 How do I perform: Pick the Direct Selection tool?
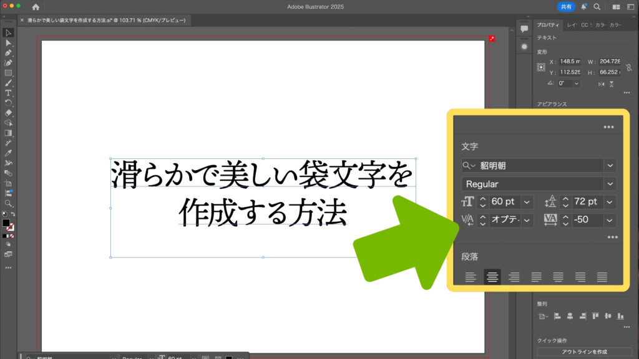[8, 43]
